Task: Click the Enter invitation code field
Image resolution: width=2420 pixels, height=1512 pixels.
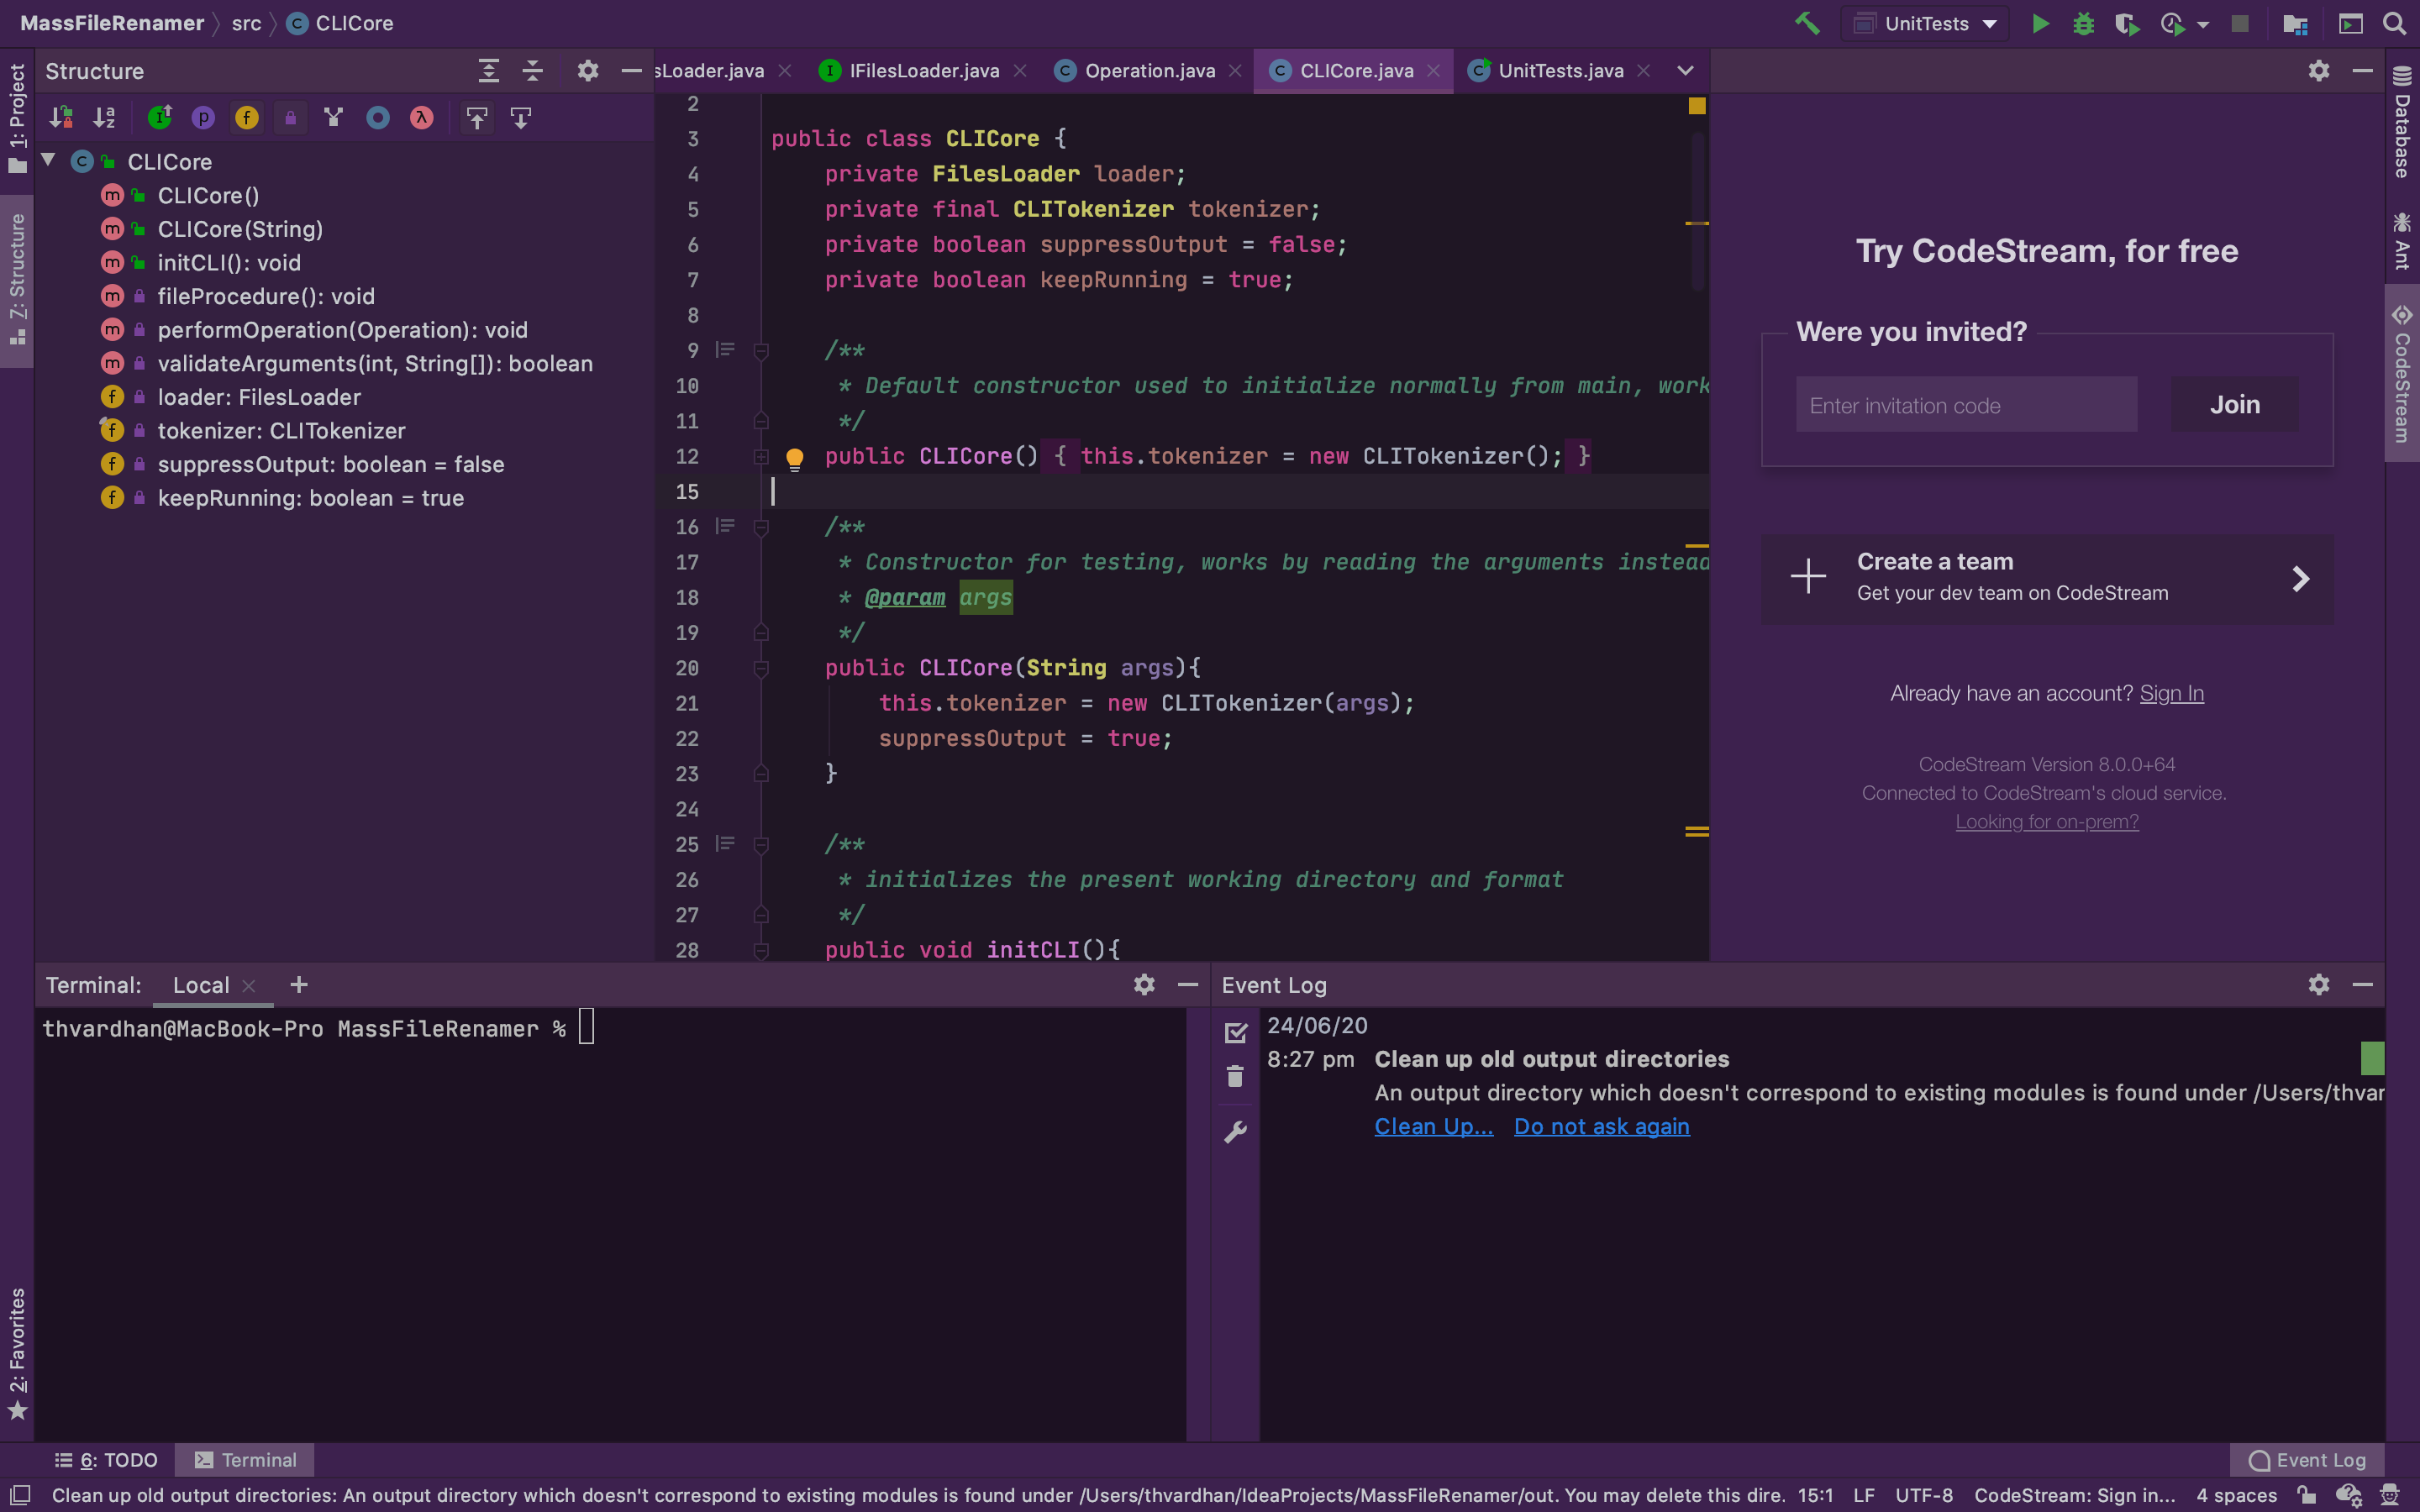Action: [x=1965, y=405]
